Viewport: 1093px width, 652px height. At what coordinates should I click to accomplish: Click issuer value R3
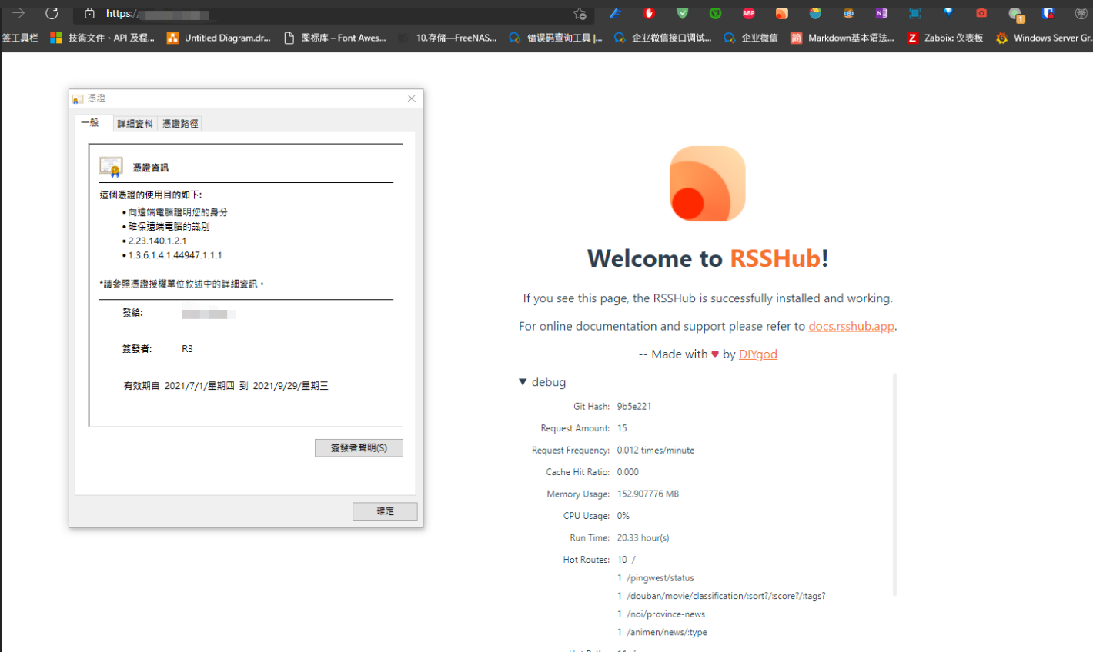point(187,349)
